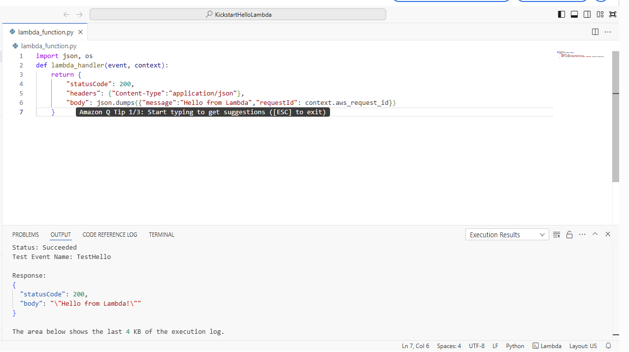Switch to the OUTPUT panel tab
Image resolution: width=629 pixels, height=352 pixels.
coord(61,235)
